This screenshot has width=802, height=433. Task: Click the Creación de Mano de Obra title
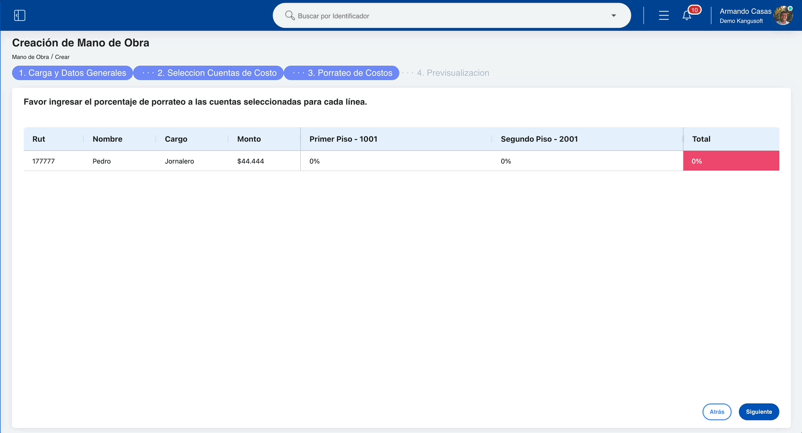click(x=80, y=43)
